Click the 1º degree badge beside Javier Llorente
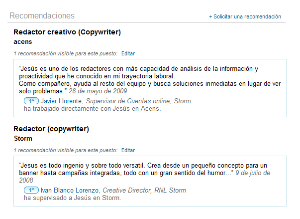This screenshot has width=300, height=219. pos(31,101)
